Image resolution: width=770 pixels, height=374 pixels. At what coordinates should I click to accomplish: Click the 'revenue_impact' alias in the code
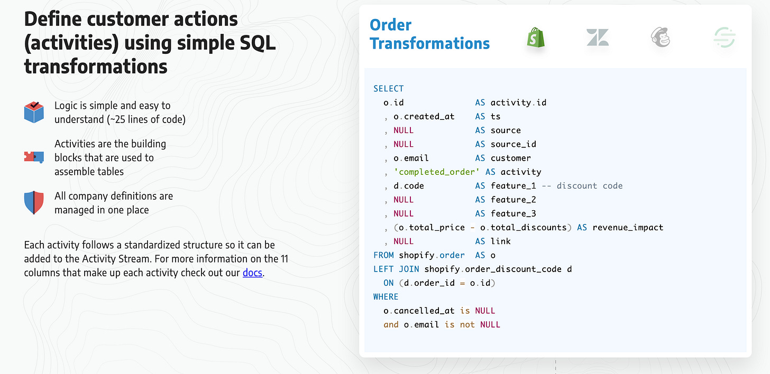click(628, 228)
